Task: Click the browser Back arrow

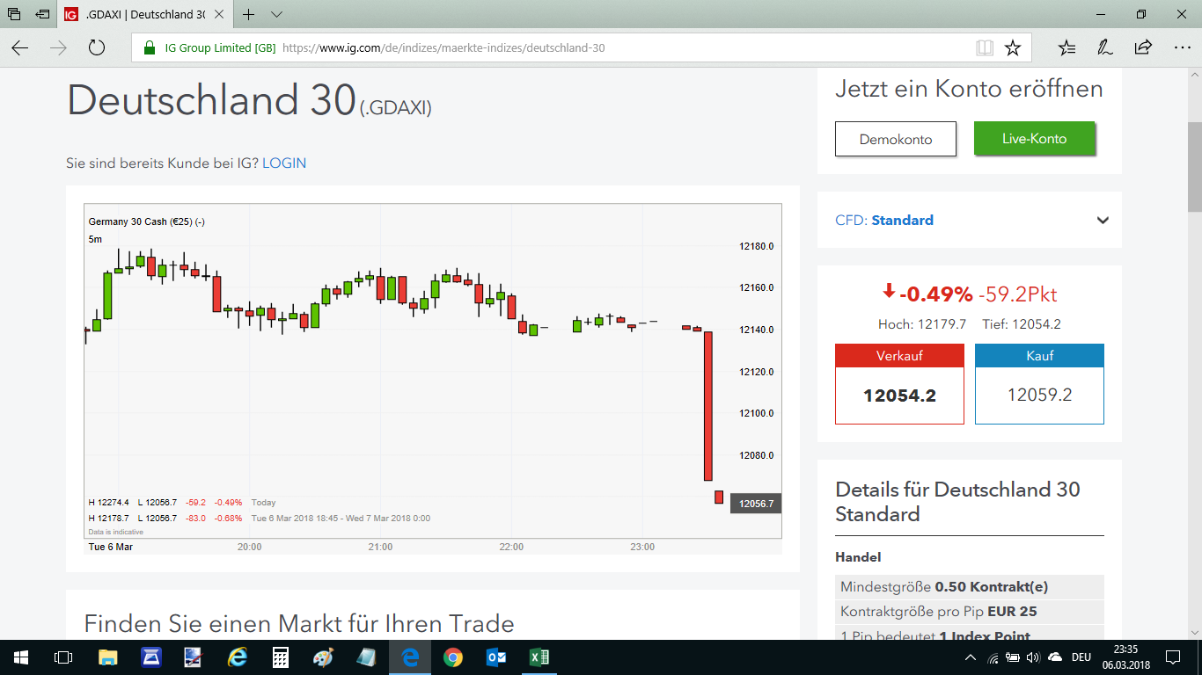Action: tap(19, 48)
